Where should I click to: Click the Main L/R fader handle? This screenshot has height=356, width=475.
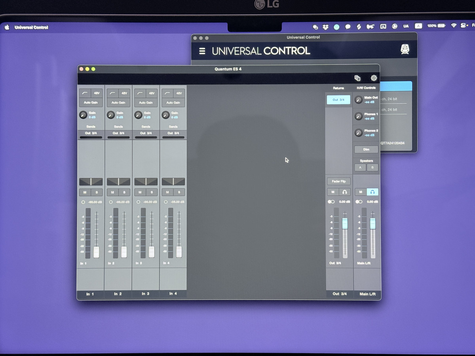[x=372, y=223]
